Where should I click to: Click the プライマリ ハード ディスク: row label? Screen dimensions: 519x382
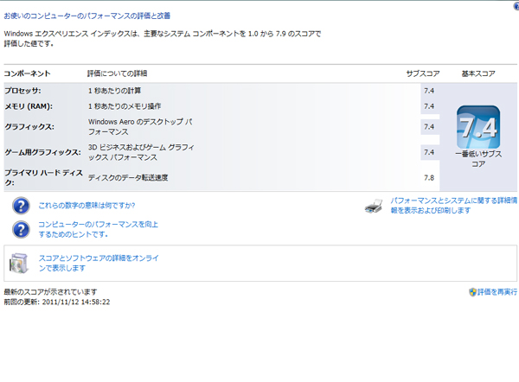click(43, 178)
